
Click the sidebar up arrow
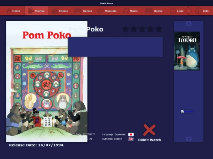point(189,24)
